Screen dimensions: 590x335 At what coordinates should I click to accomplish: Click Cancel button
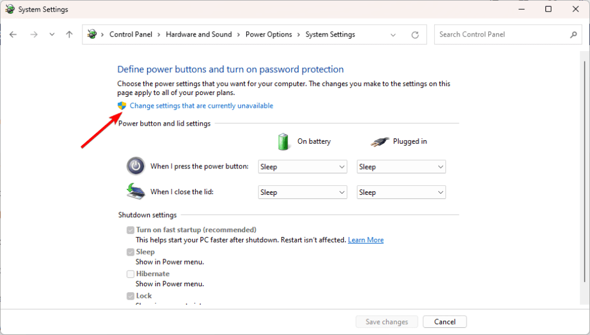click(445, 322)
